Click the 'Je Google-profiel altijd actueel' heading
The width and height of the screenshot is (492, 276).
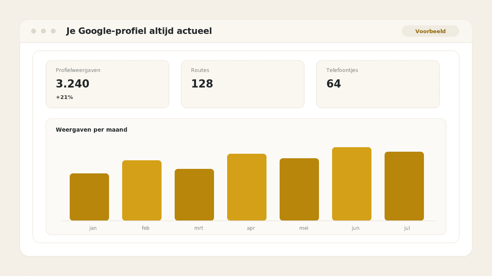click(139, 31)
